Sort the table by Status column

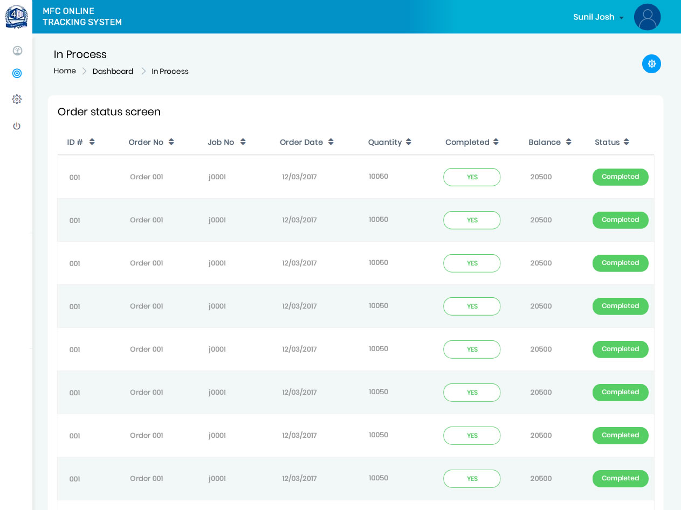coord(612,142)
